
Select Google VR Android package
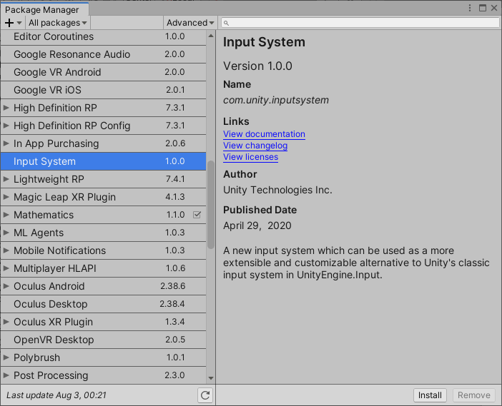point(104,72)
